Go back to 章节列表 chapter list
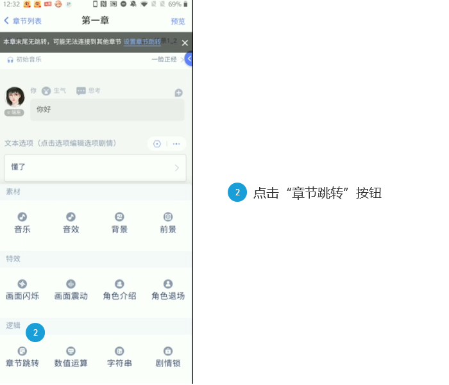Viewport: 449px width, 385px height. (x=23, y=21)
